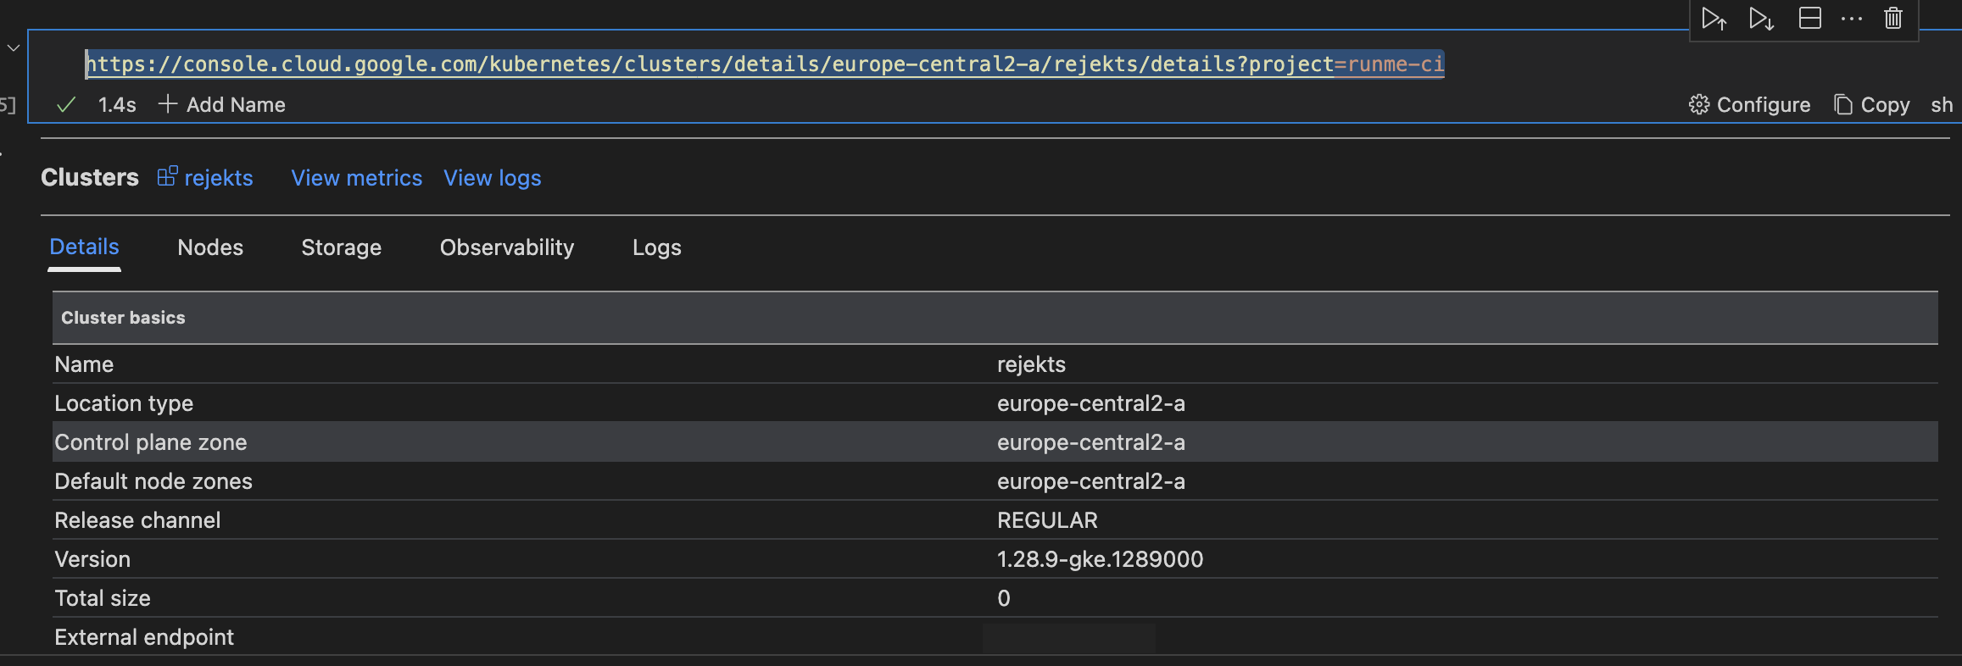Open Configure with the gear icon
The image size is (1962, 666).
coord(1750,105)
